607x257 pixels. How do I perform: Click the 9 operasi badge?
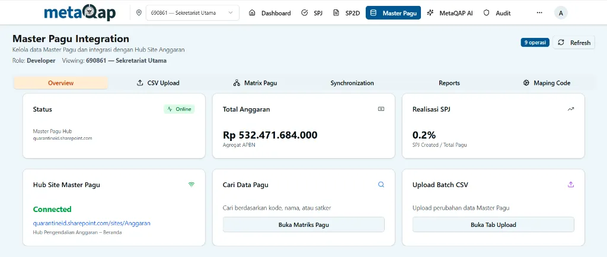point(535,43)
